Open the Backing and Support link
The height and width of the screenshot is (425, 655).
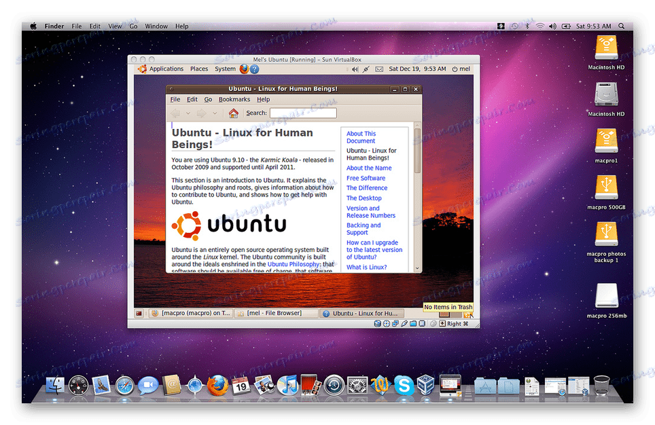tap(364, 229)
